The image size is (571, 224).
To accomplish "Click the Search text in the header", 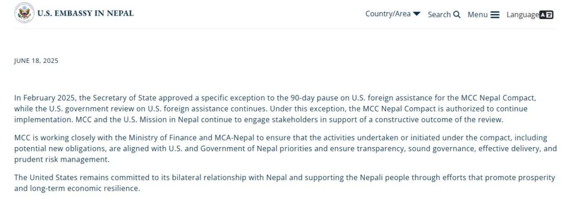I will pyautogui.click(x=439, y=14).
